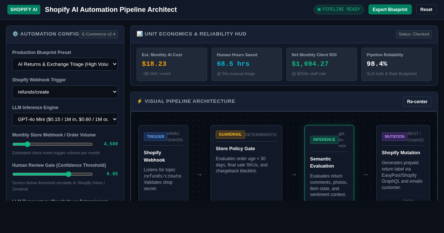Open the Shopify Webhook Trigger dropdown
The height and width of the screenshot is (233, 444).
[x=65, y=92]
